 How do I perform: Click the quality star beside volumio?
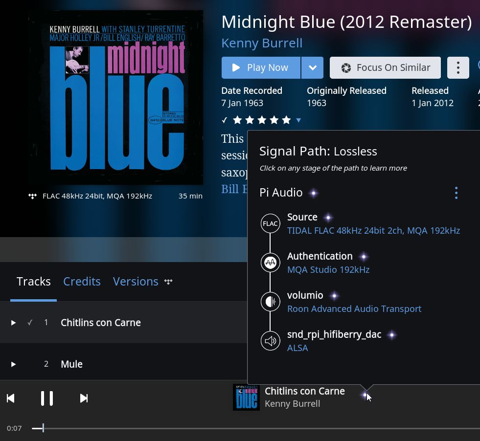[x=334, y=296]
